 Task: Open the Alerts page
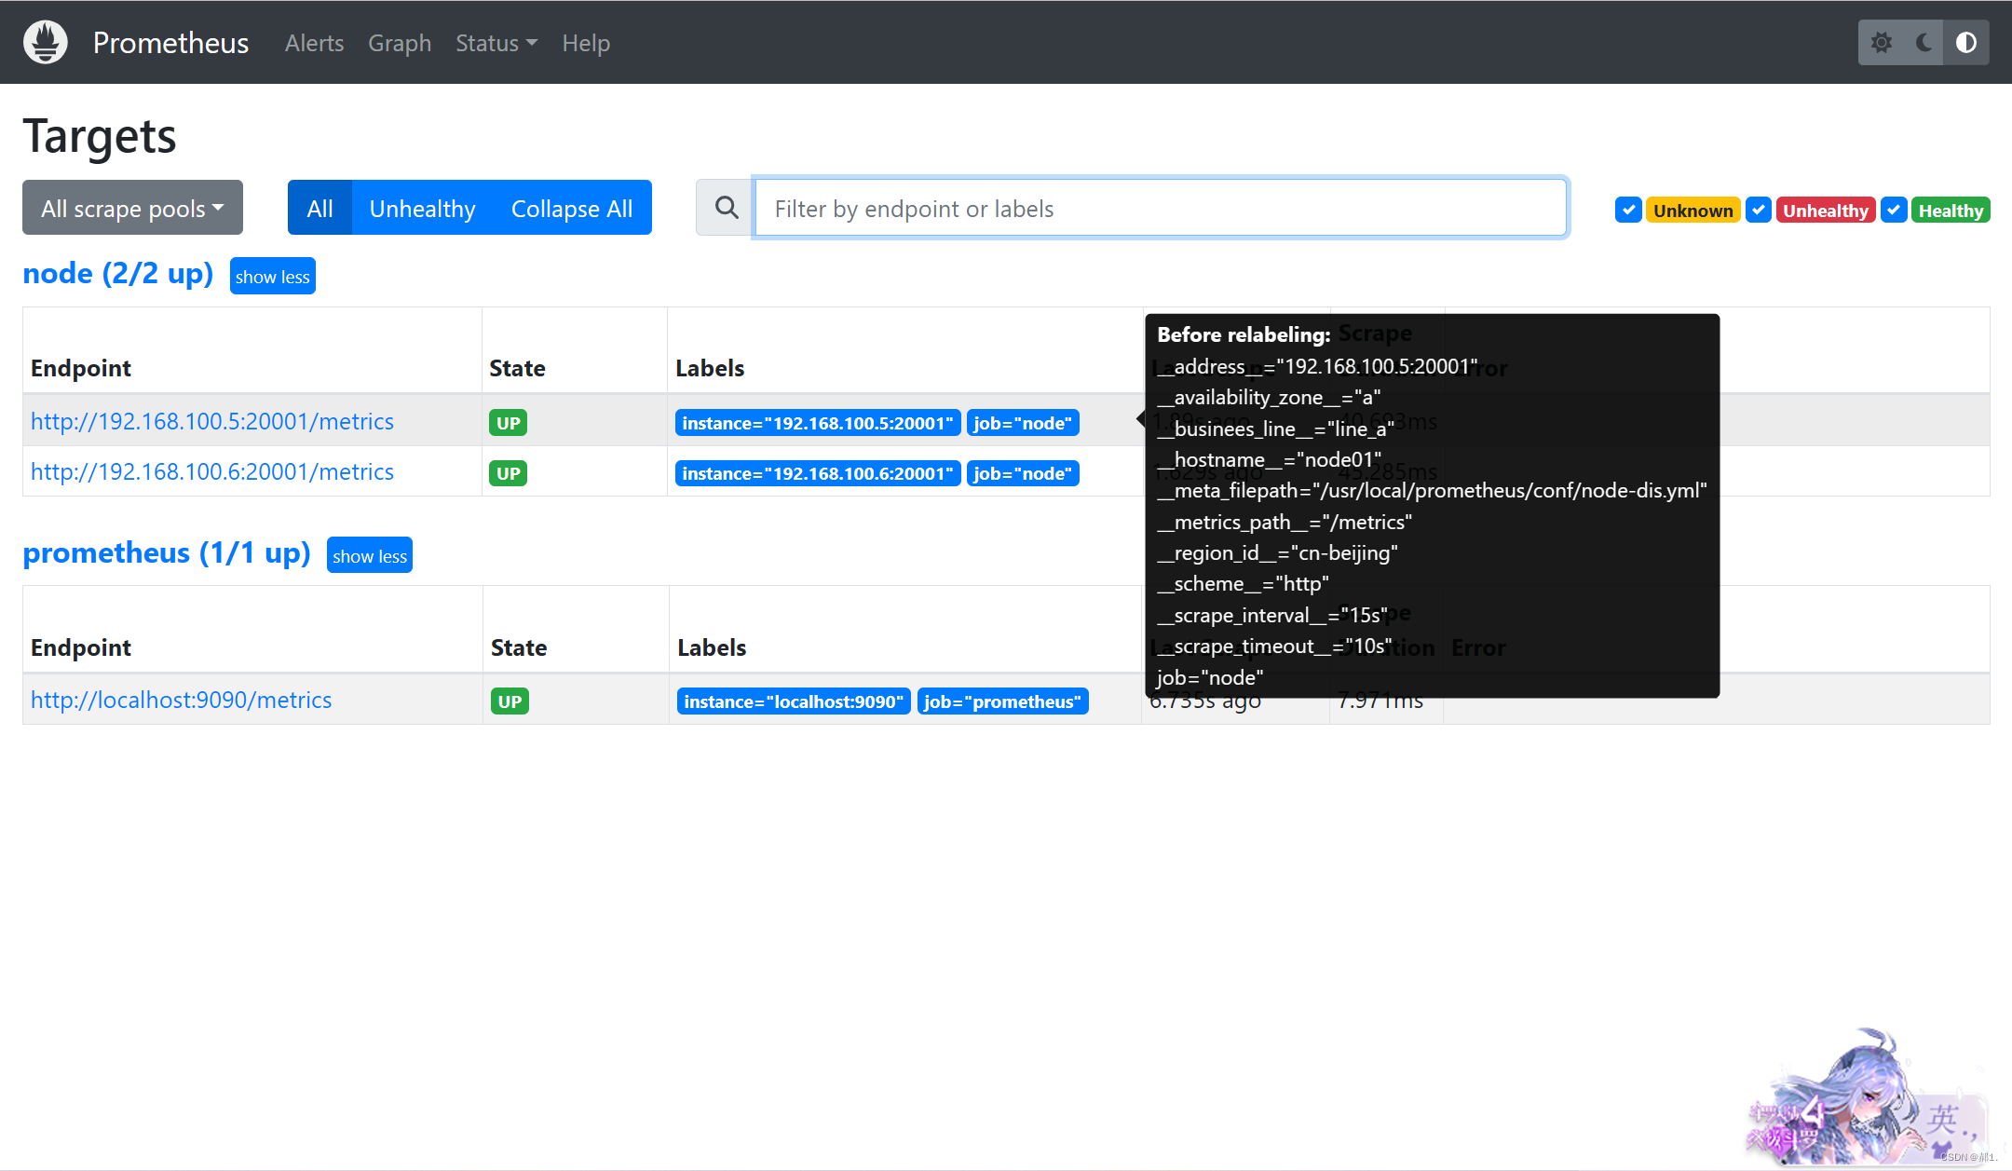(314, 43)
